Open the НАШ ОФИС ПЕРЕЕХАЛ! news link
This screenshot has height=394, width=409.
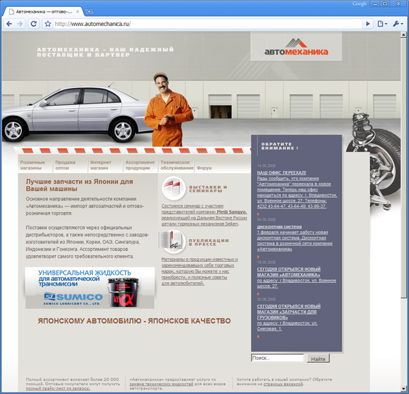(x=282, y=172)
